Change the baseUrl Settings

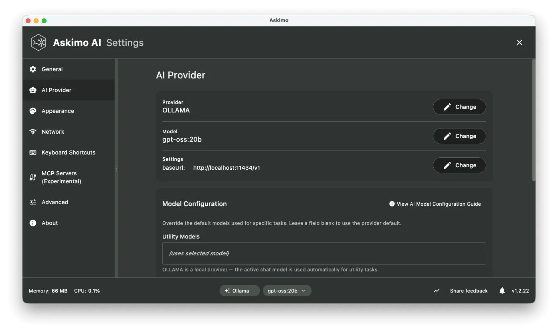459,165
